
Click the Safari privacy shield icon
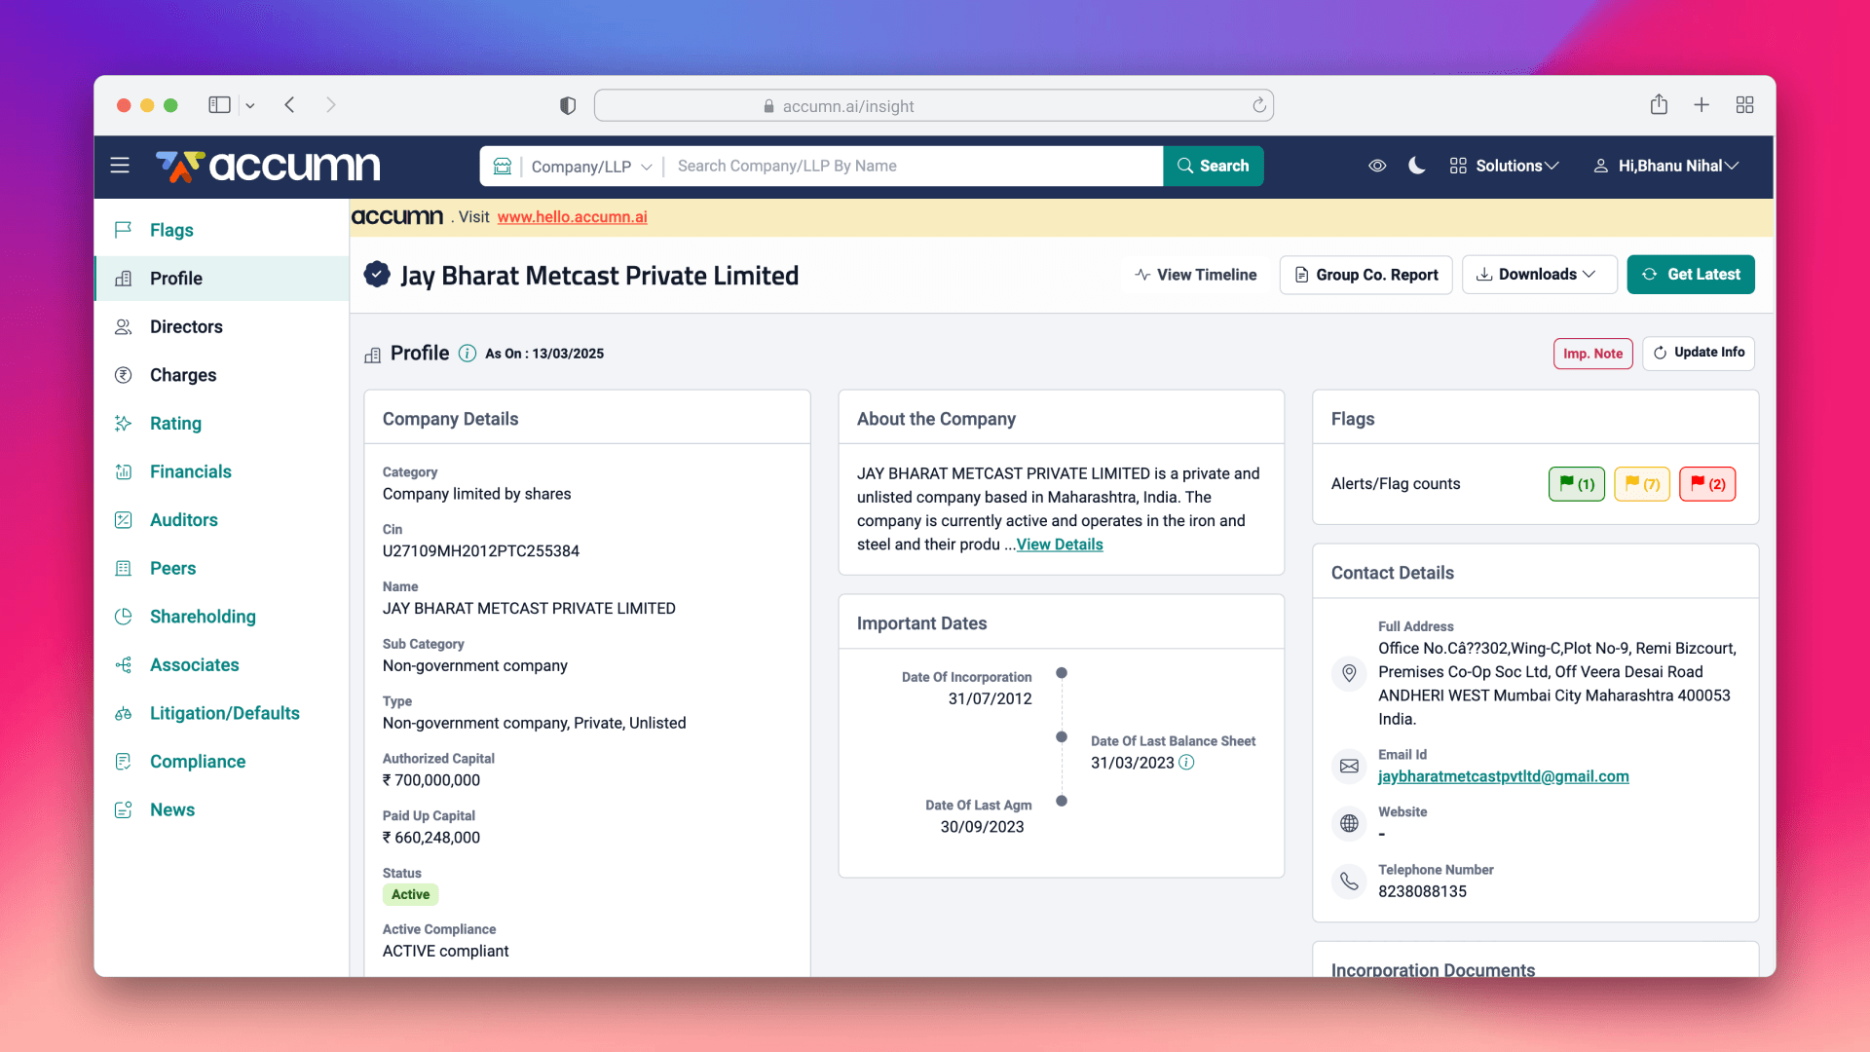[x=568, y=105]
